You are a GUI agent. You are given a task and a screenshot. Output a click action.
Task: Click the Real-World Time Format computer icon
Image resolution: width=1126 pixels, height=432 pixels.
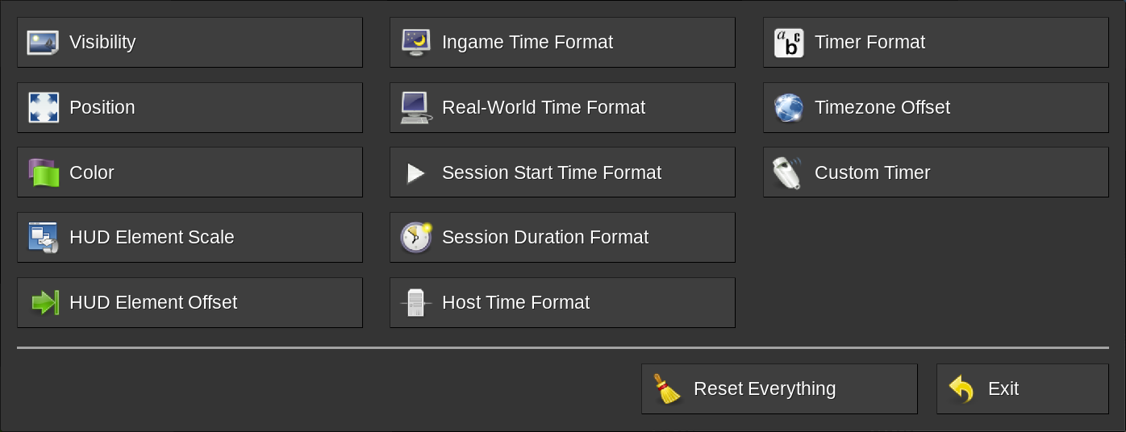click(416, 108)
